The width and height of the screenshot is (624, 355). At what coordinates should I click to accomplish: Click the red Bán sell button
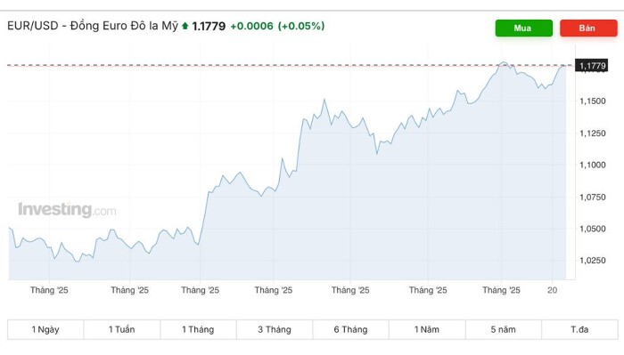588,28
